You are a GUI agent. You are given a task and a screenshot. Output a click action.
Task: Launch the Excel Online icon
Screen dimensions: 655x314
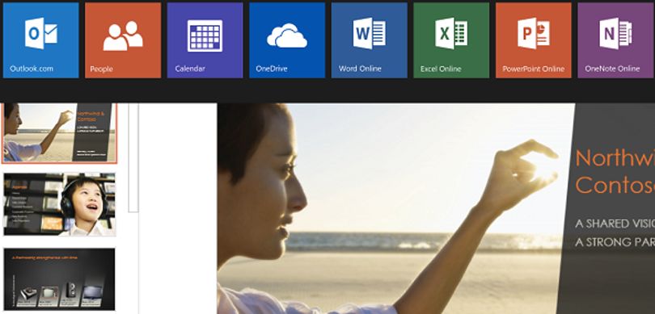click(x=451, y=33)
